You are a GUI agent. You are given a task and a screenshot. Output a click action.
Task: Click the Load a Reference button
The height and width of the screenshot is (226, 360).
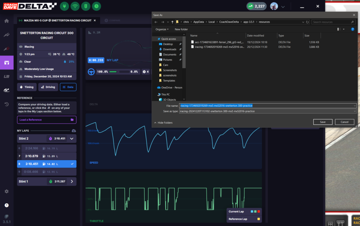point(47,120)
